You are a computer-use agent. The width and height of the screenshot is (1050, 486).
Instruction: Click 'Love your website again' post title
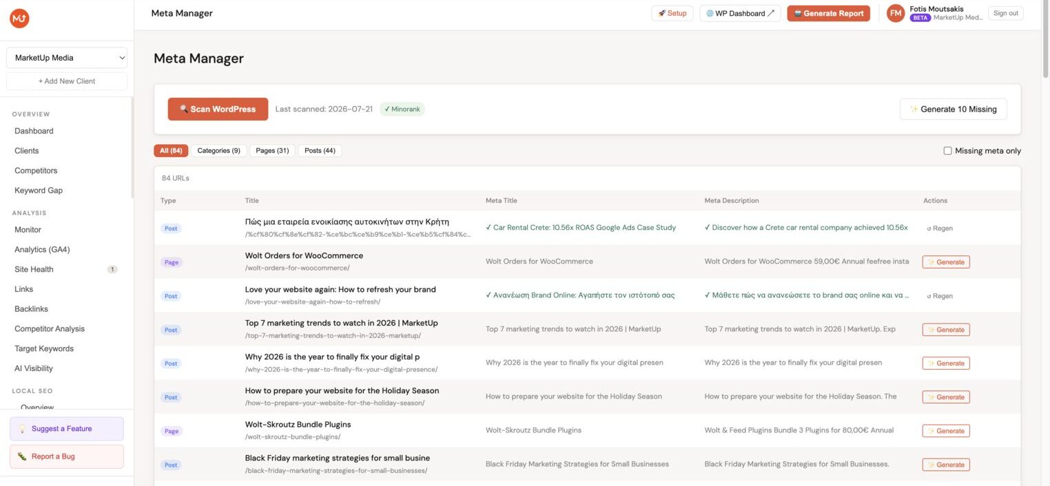[340, 289]
